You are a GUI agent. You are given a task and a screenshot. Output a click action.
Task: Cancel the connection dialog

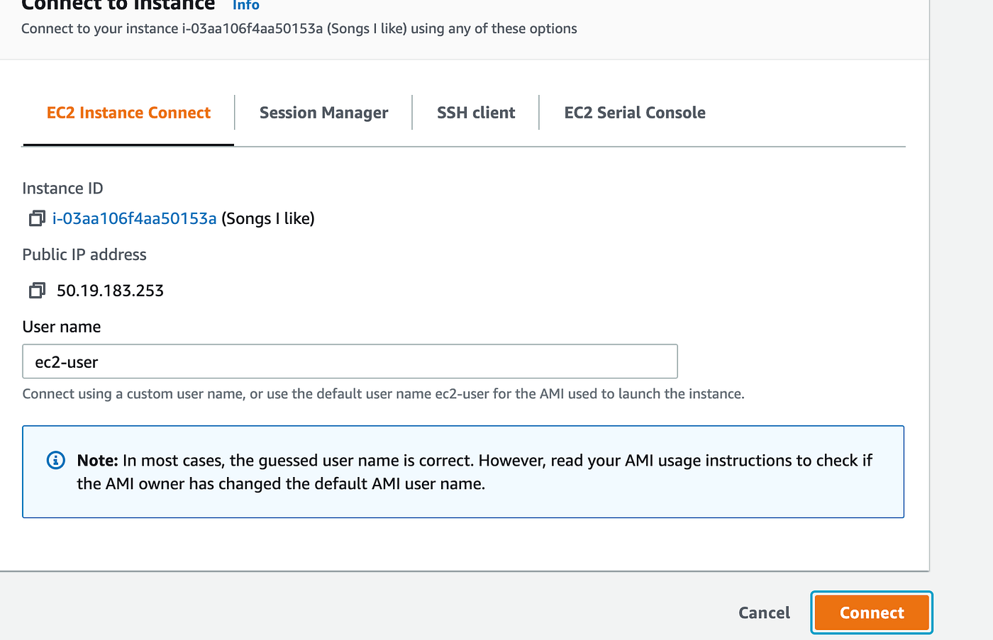pyautogui.click(x=764, y=613)
